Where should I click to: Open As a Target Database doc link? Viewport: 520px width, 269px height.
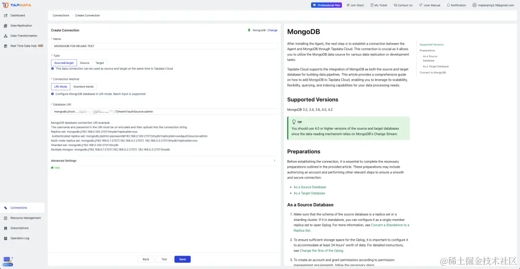(x=310, y=193)
